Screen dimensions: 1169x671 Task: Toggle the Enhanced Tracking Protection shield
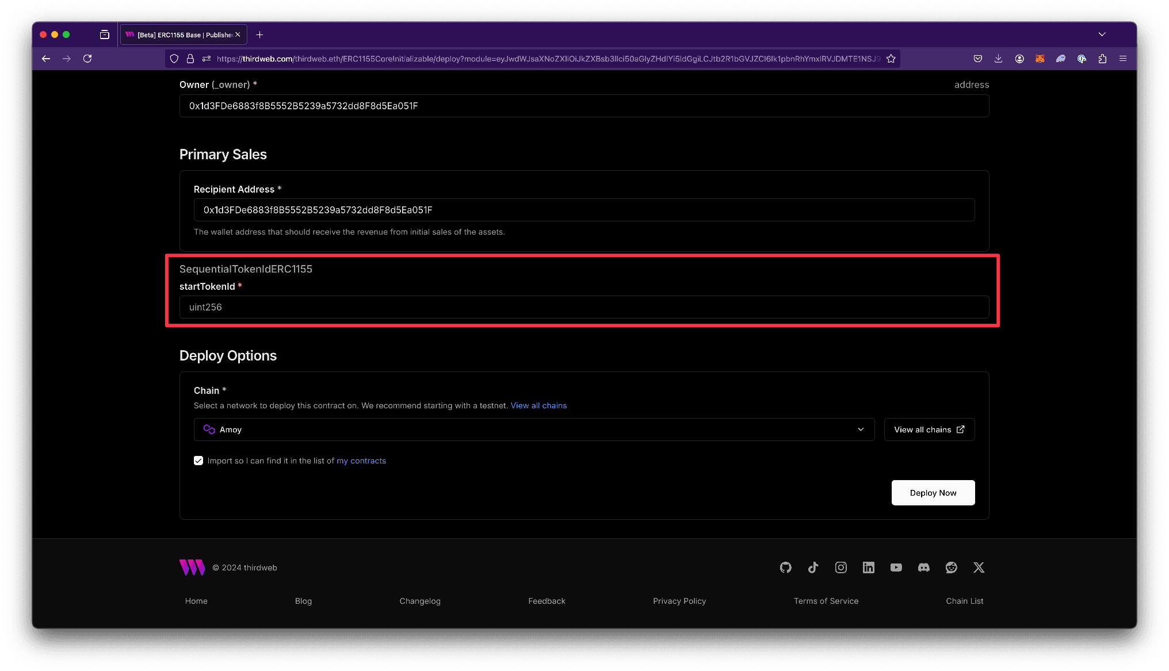[174, 58]
